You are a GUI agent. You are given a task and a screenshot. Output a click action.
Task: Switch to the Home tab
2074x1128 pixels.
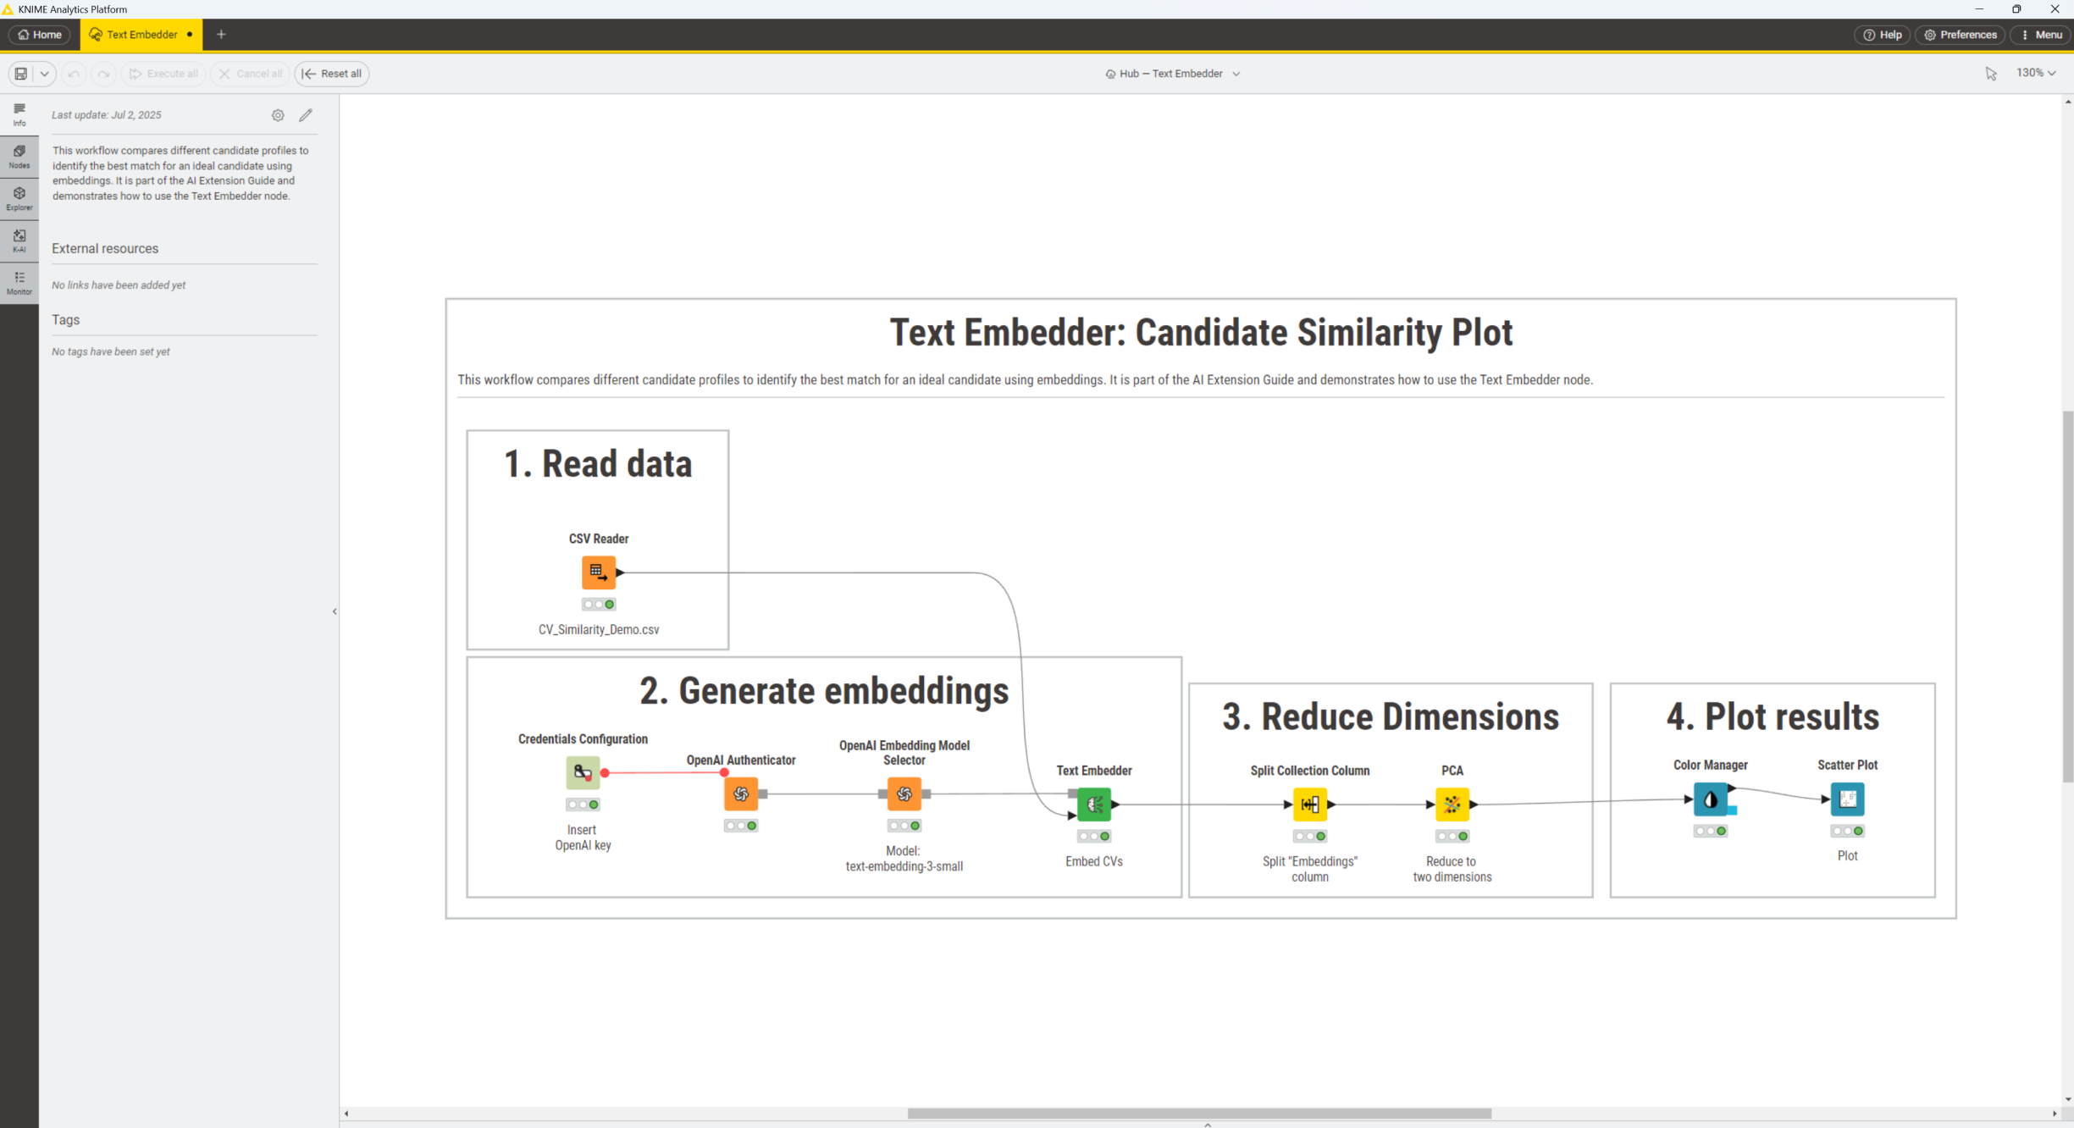tap(40, 35)
